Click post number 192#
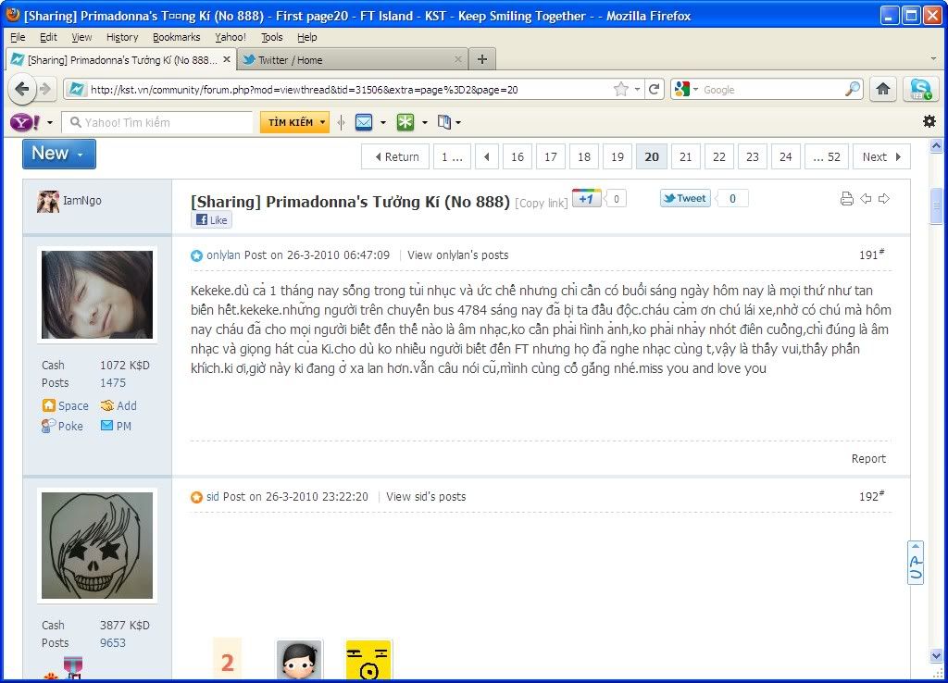 click(871, 496)
